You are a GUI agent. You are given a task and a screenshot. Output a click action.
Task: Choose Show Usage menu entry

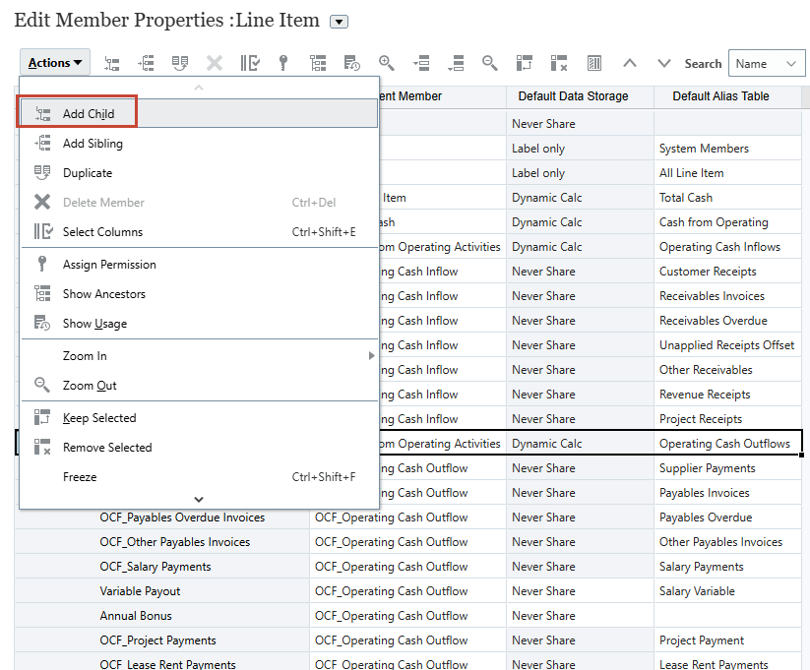199,323
